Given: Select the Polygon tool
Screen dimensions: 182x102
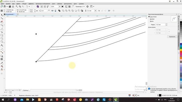Looking at the screenshot, I should (2, 42).
